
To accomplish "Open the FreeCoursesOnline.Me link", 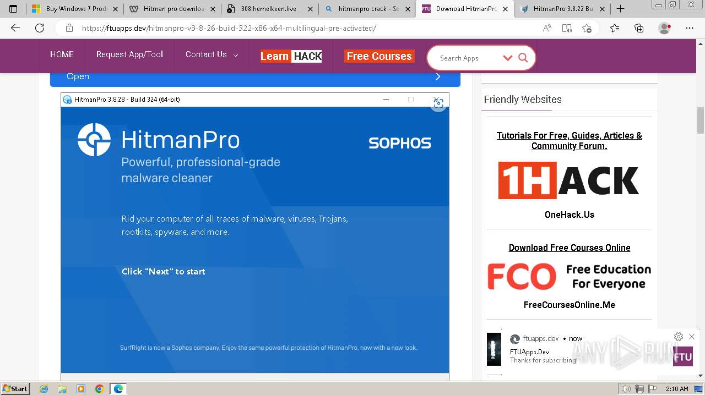I will point(570,305).
